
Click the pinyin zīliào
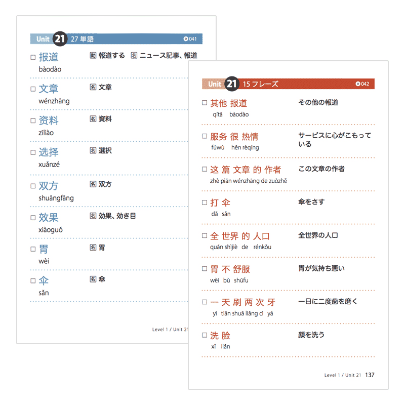46,133
